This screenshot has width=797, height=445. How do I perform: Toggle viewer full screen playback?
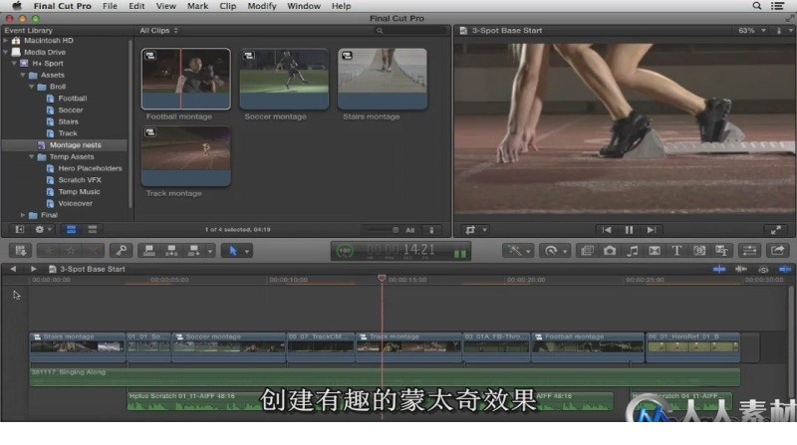point(776,230)
